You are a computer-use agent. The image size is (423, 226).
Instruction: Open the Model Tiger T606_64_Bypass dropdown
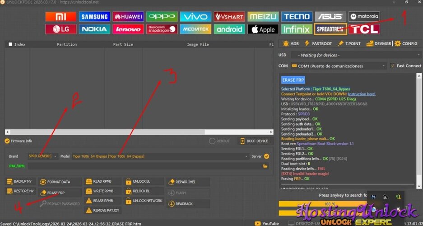tap(161, 156)
